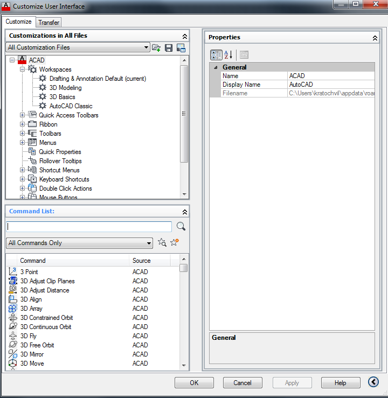Collapse the Customizations in All Files pane
The image size is (388, 398).
click(x=185, y=36)
